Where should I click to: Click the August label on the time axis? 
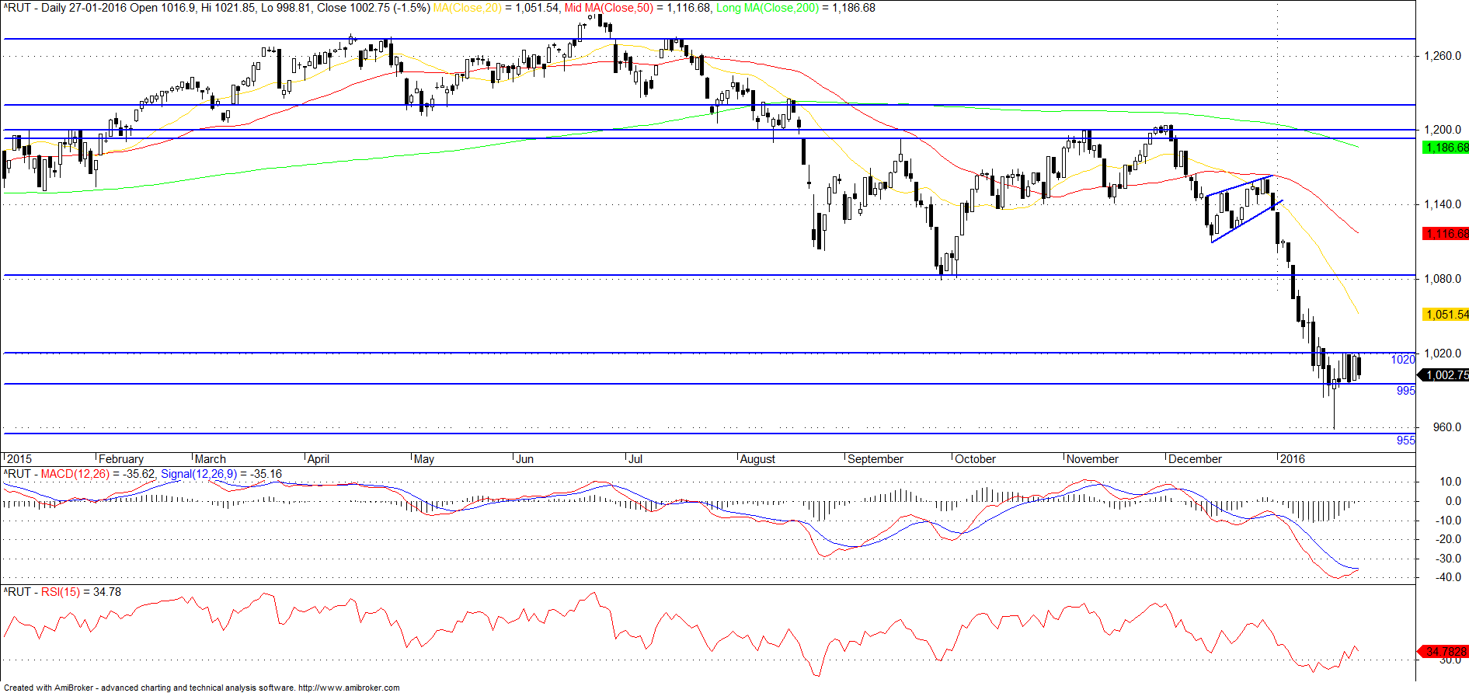tap(757, 459)
